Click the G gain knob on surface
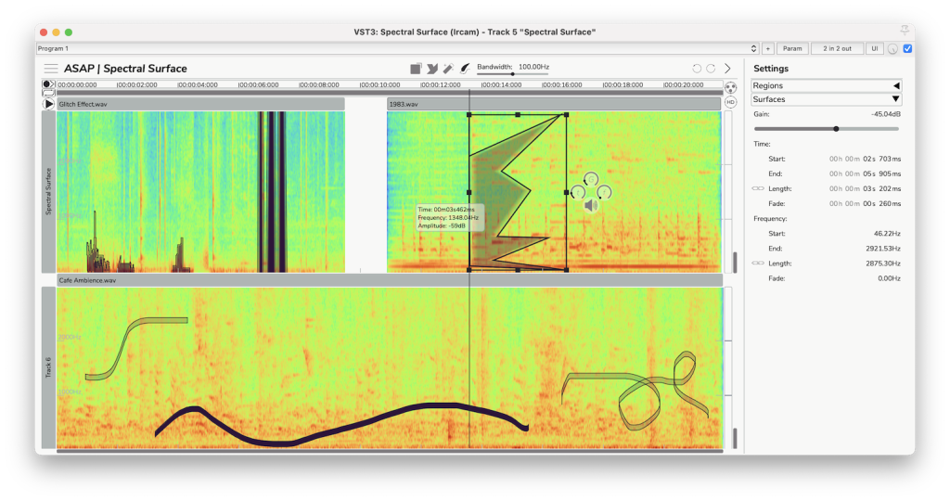Viewport: 950px width, 501px height. tap(590, 179)
